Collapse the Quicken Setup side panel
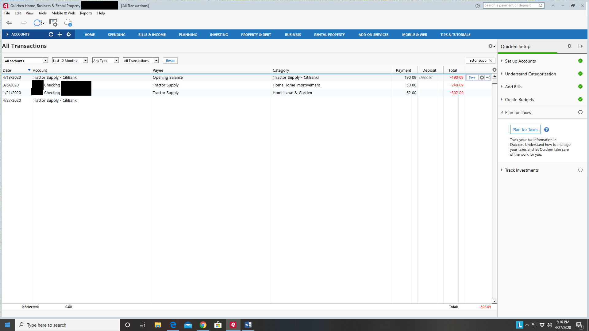 tap(580, 46)
